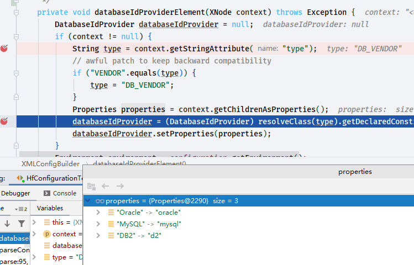Click the back arrow in properties popup

106,186
